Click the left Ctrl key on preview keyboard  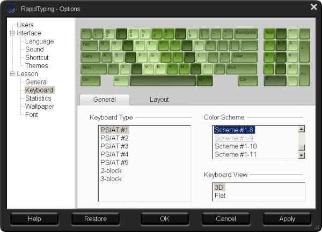coord(91,81)
